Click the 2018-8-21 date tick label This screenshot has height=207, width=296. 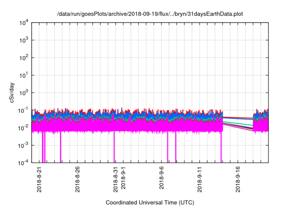39,179
